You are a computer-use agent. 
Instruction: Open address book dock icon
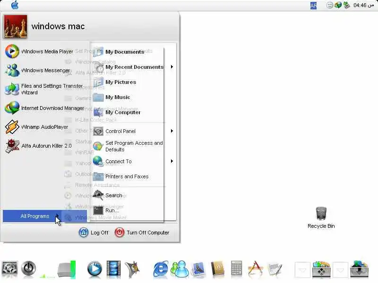pyautogui.click(x=217, y=268)
